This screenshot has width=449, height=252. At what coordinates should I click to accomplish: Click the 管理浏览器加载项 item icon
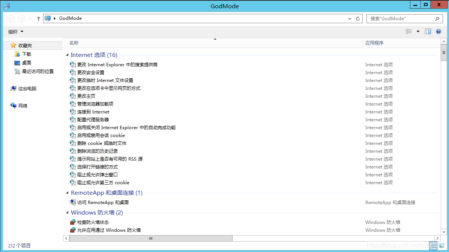click(x=73, y=104)
